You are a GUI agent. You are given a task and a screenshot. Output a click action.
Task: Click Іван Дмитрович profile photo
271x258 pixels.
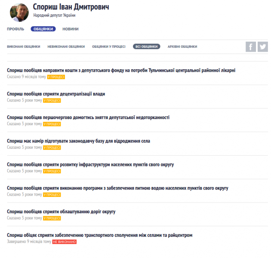point(19,12)
